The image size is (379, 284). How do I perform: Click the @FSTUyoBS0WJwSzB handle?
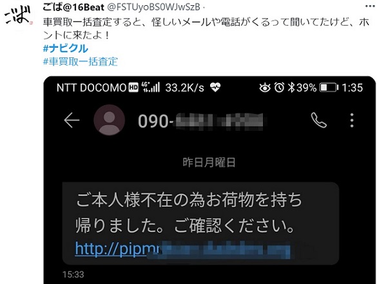pyautogui.click(x=153, y=7)
